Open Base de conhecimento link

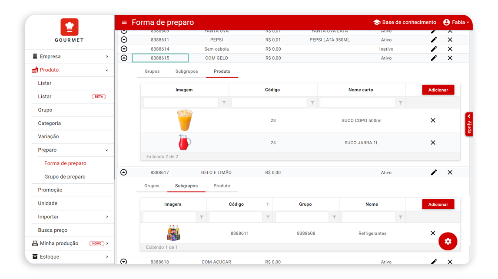click(x=405, y=22)
